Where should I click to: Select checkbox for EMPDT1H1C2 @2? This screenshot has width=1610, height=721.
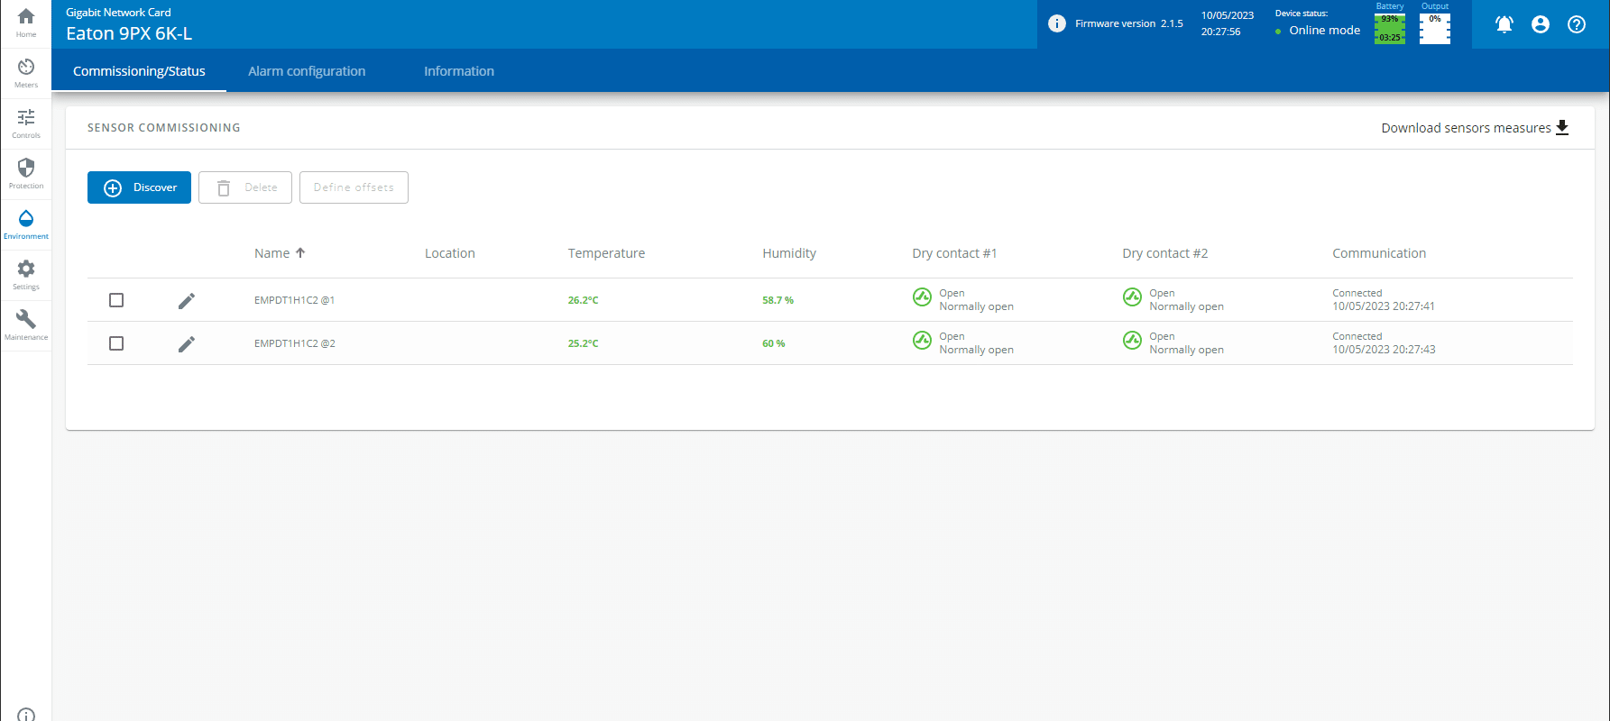click(x=116, y=343)
